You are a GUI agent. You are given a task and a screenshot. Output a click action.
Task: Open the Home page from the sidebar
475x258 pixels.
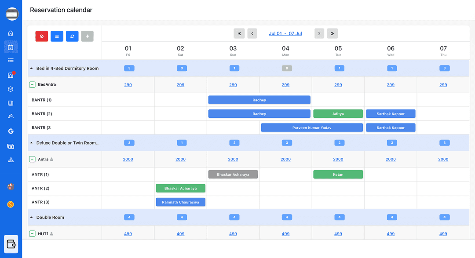(11, 33)
